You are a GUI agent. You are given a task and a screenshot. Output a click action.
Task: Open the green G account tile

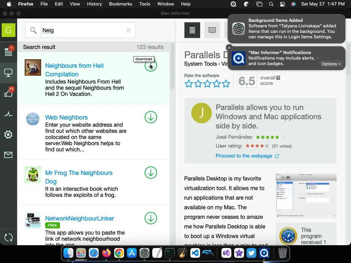(9, 30)
